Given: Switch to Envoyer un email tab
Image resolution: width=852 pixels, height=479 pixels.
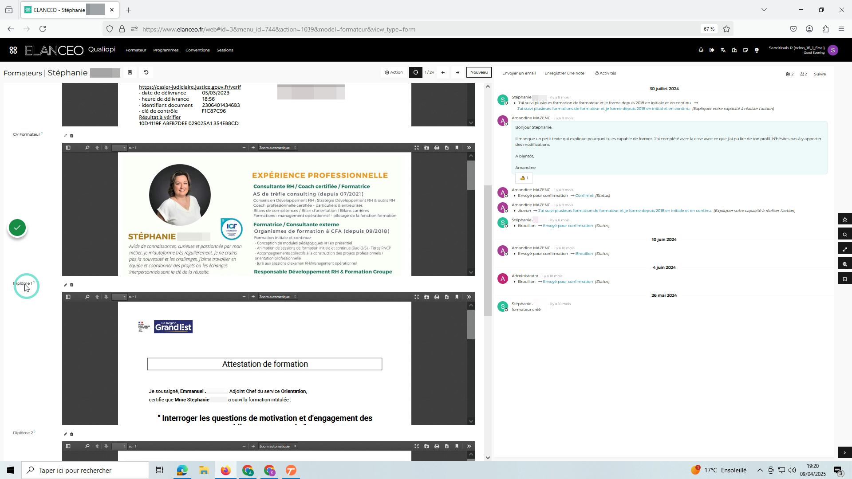Looking at the screenshot, I should pos(519,74).
